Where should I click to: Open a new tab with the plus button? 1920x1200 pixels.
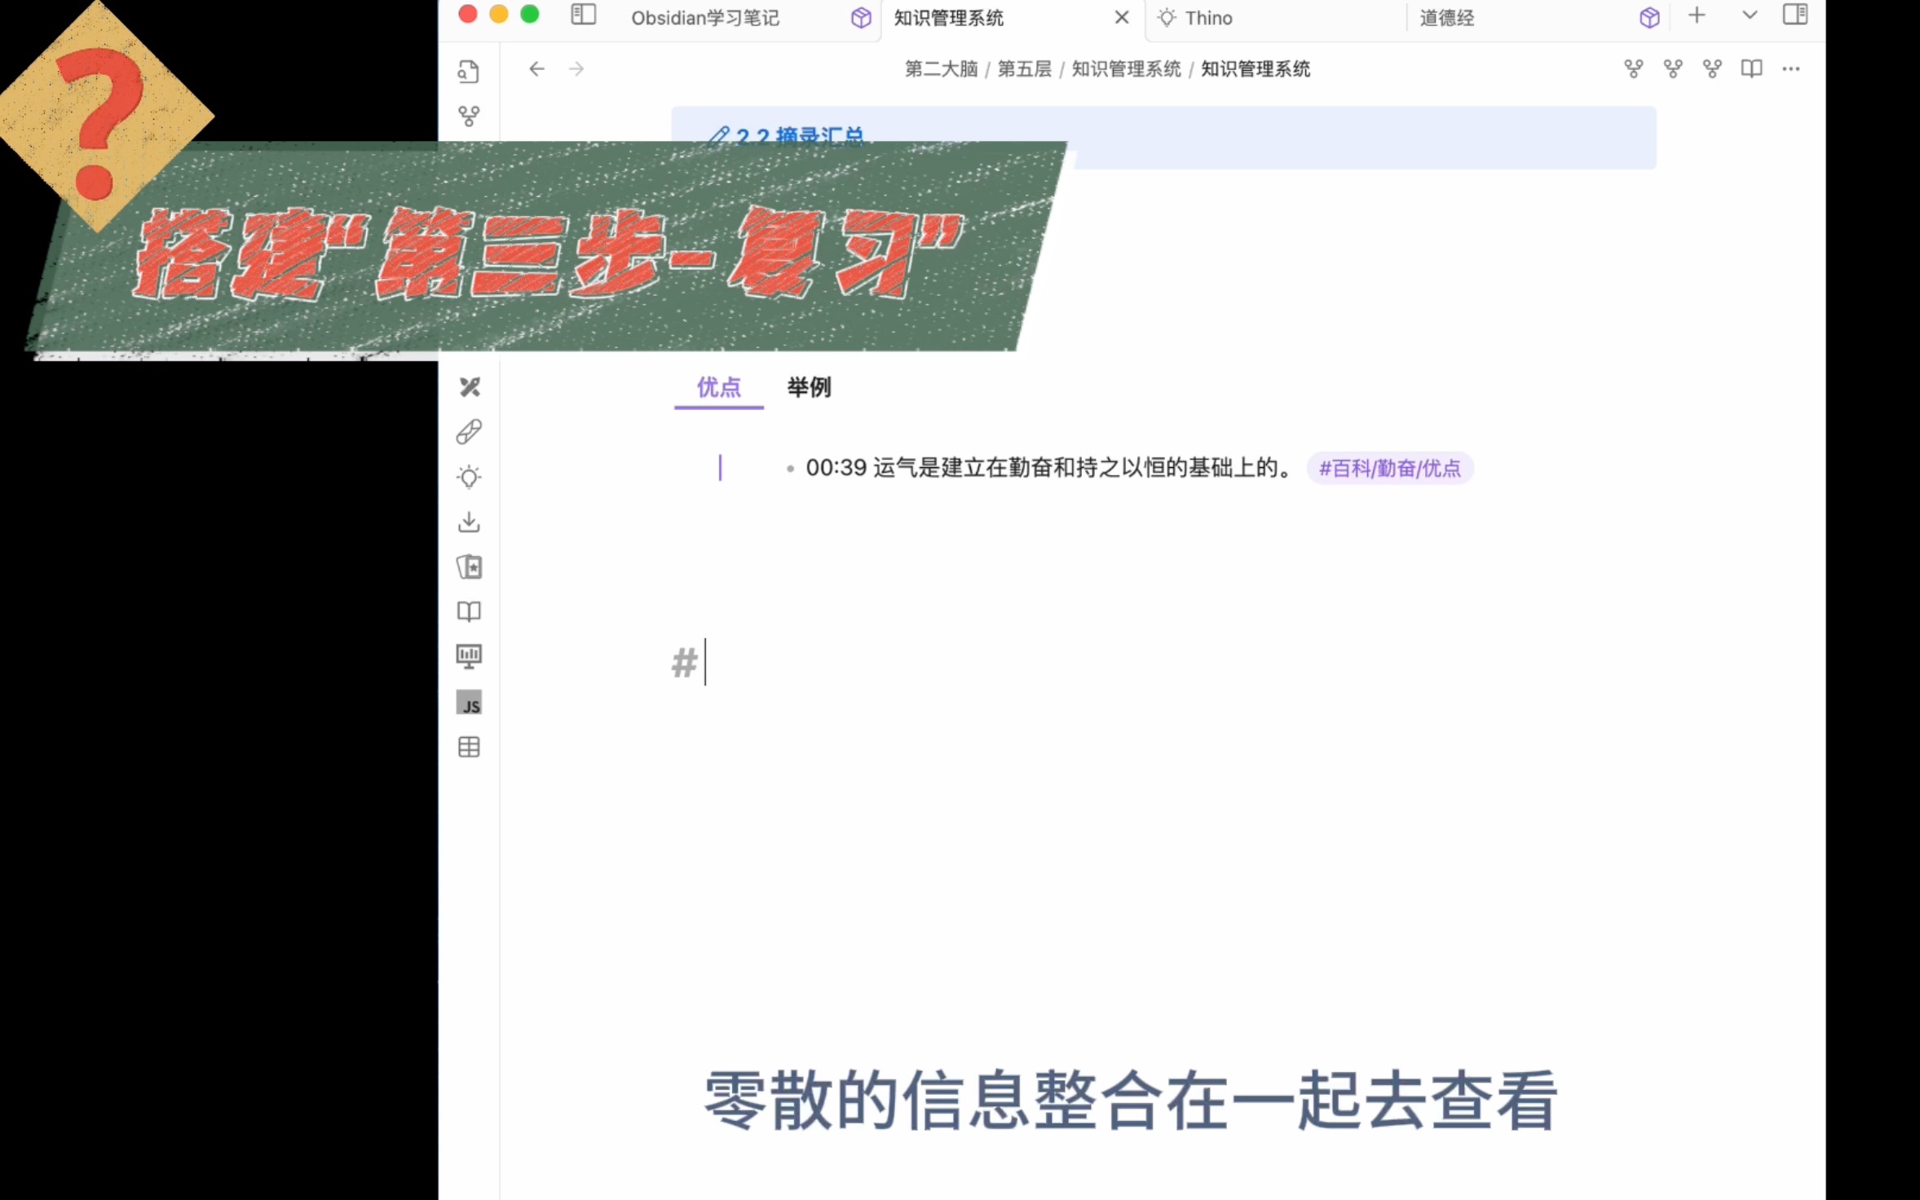tap(1697, 15)
